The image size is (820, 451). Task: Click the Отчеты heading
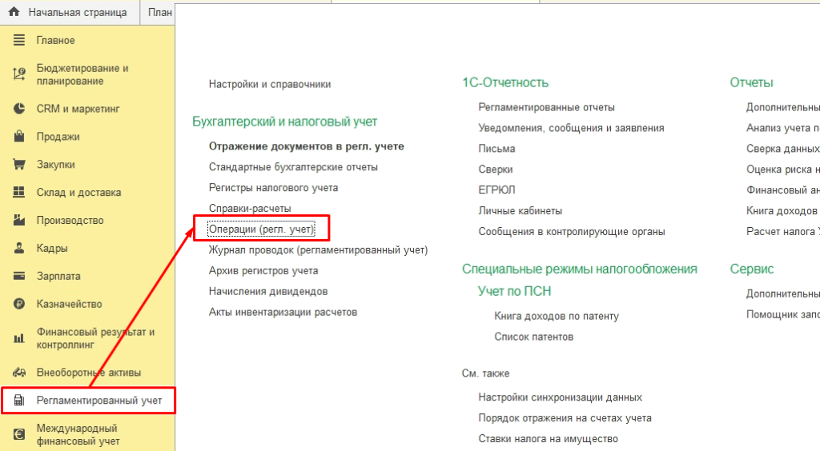751,82
